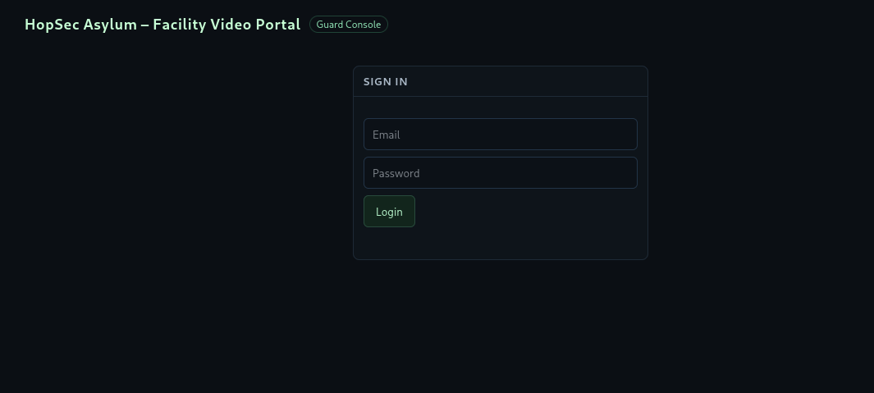Viewport: 874px width, 393px height.
Task: Click the Email input field
Action: [500, 135]
